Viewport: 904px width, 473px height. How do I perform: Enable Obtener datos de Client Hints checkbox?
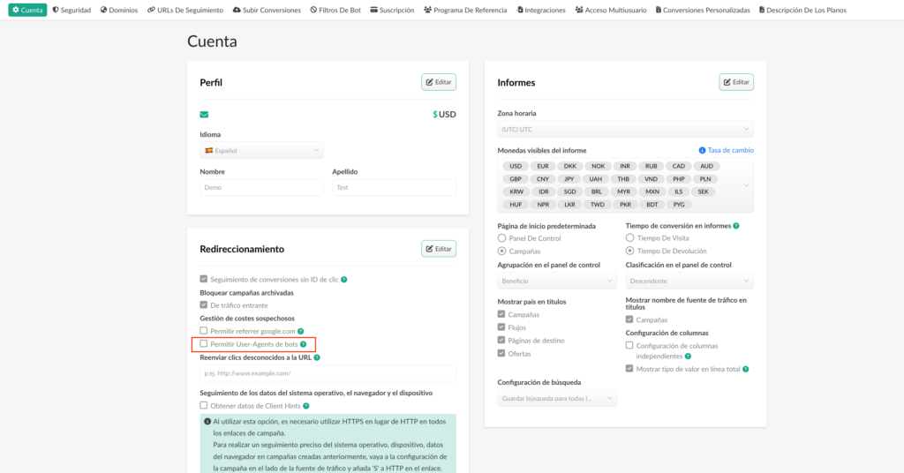(204, 406)
